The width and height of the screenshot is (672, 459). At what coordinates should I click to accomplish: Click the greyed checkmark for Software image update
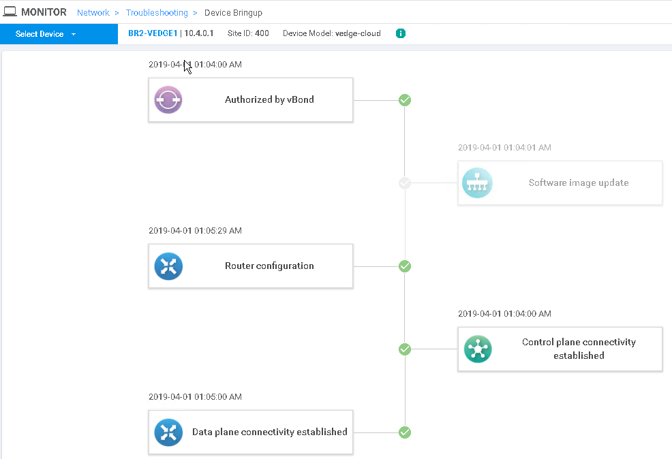(x=405, y=183)
